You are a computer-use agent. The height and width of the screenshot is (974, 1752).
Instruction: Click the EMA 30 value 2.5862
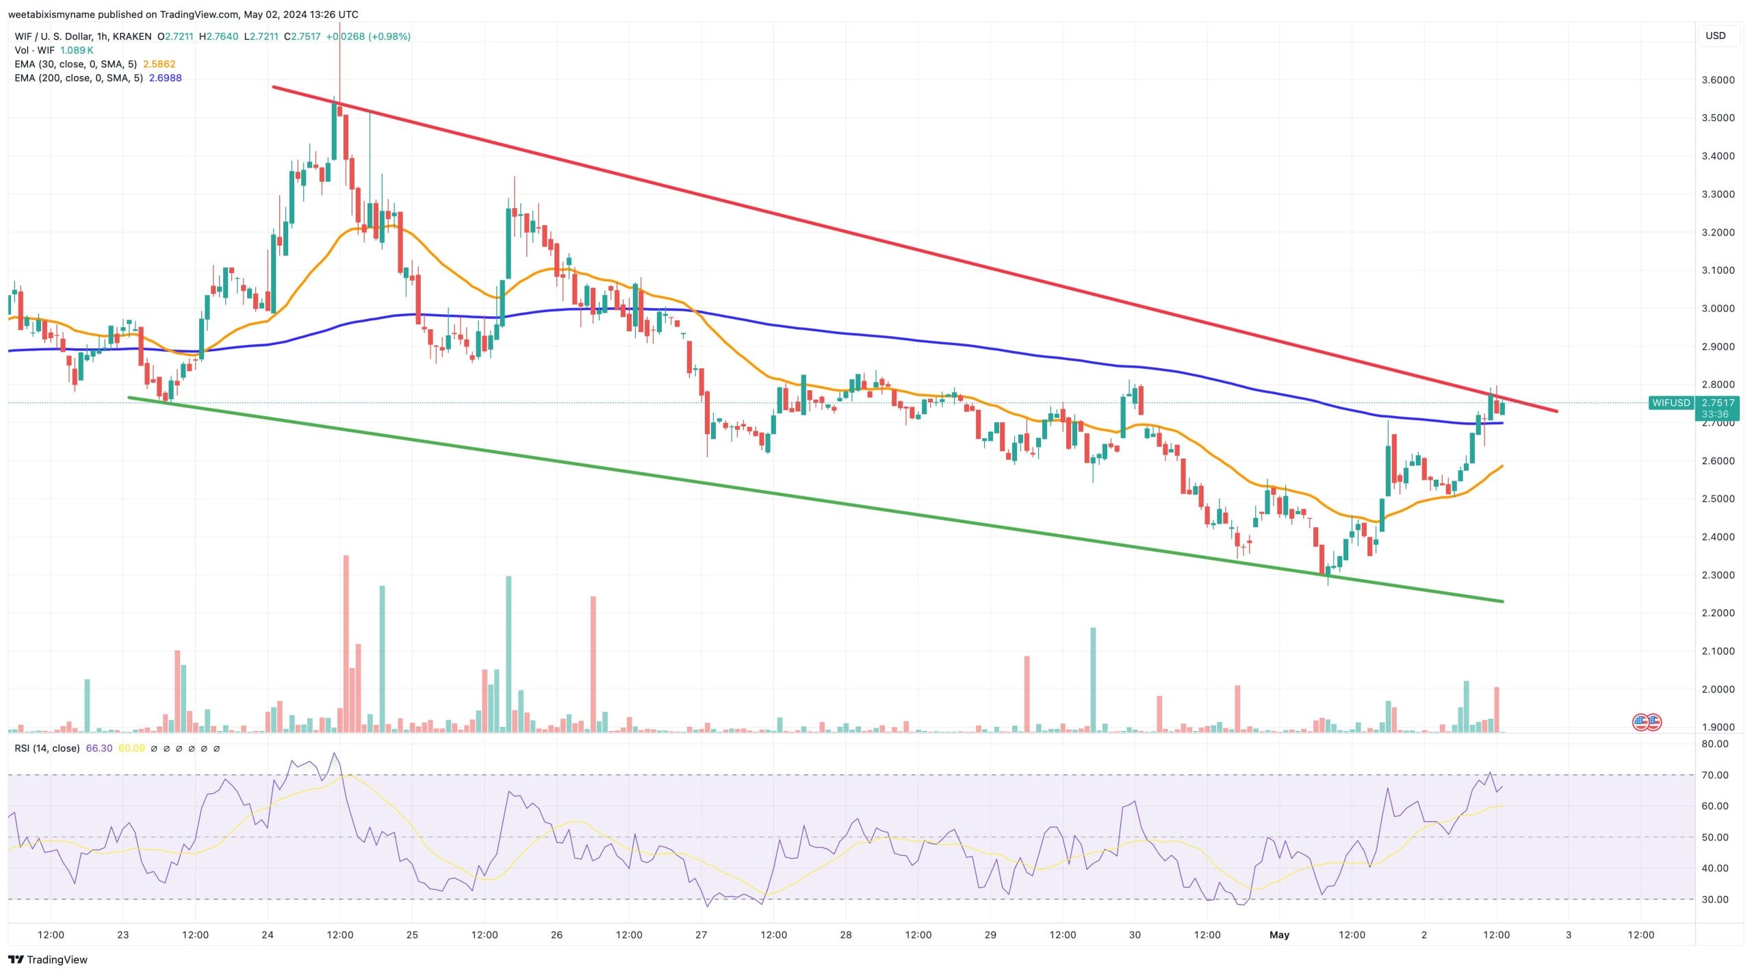point(159,64)
